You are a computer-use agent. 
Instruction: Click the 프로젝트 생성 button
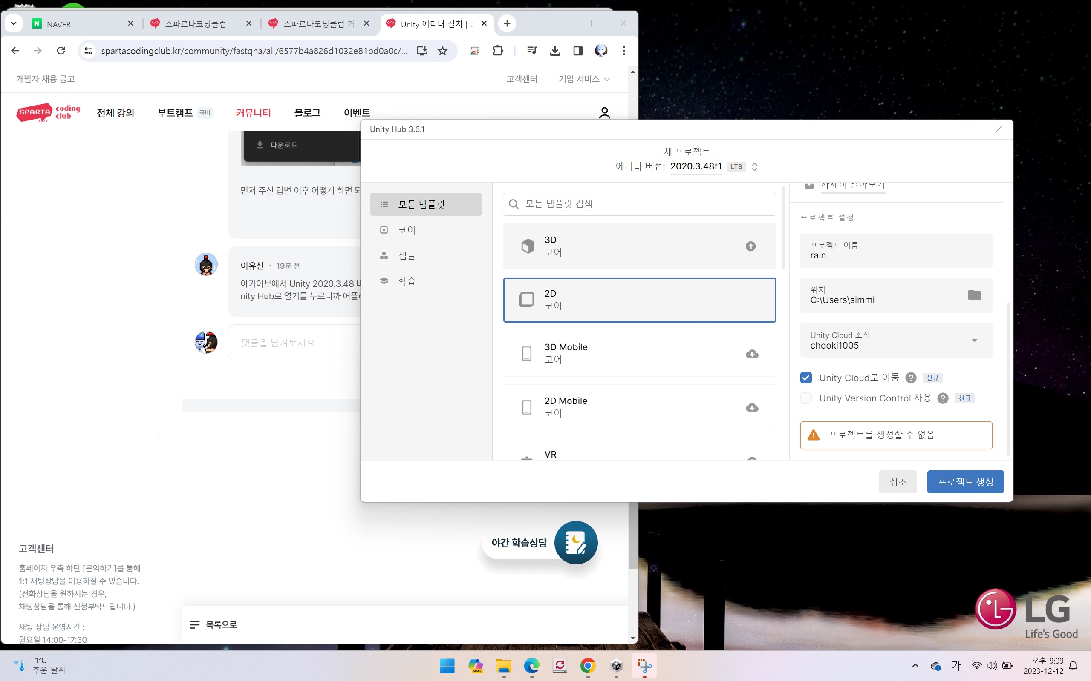[965, 482]
